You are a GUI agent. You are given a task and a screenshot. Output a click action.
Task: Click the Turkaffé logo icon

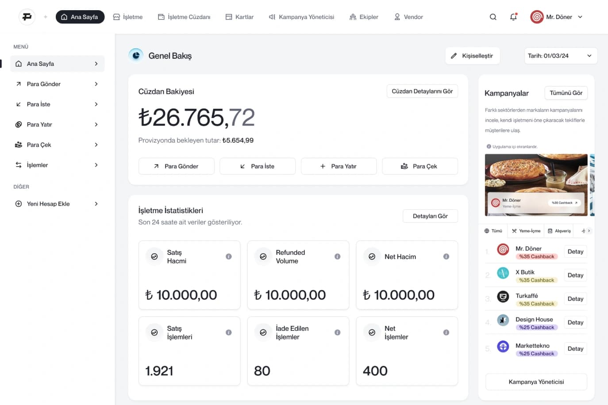[x=503, y=297]
